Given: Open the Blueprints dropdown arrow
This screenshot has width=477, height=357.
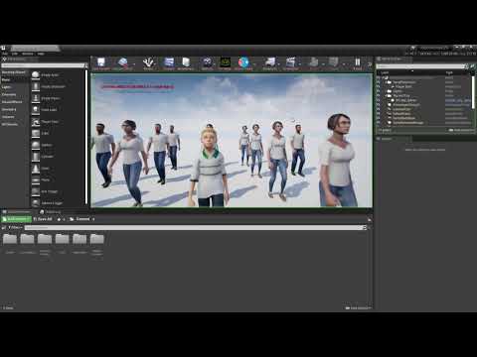Looking at the screenshot, I should click(279, 64).
